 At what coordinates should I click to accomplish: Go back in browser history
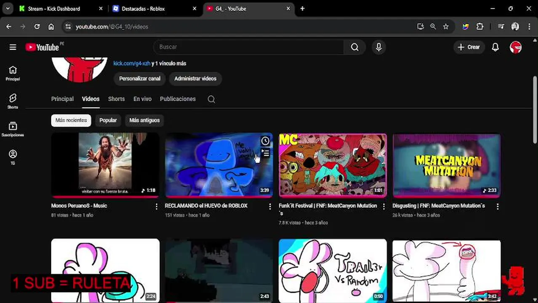(9, 27)
